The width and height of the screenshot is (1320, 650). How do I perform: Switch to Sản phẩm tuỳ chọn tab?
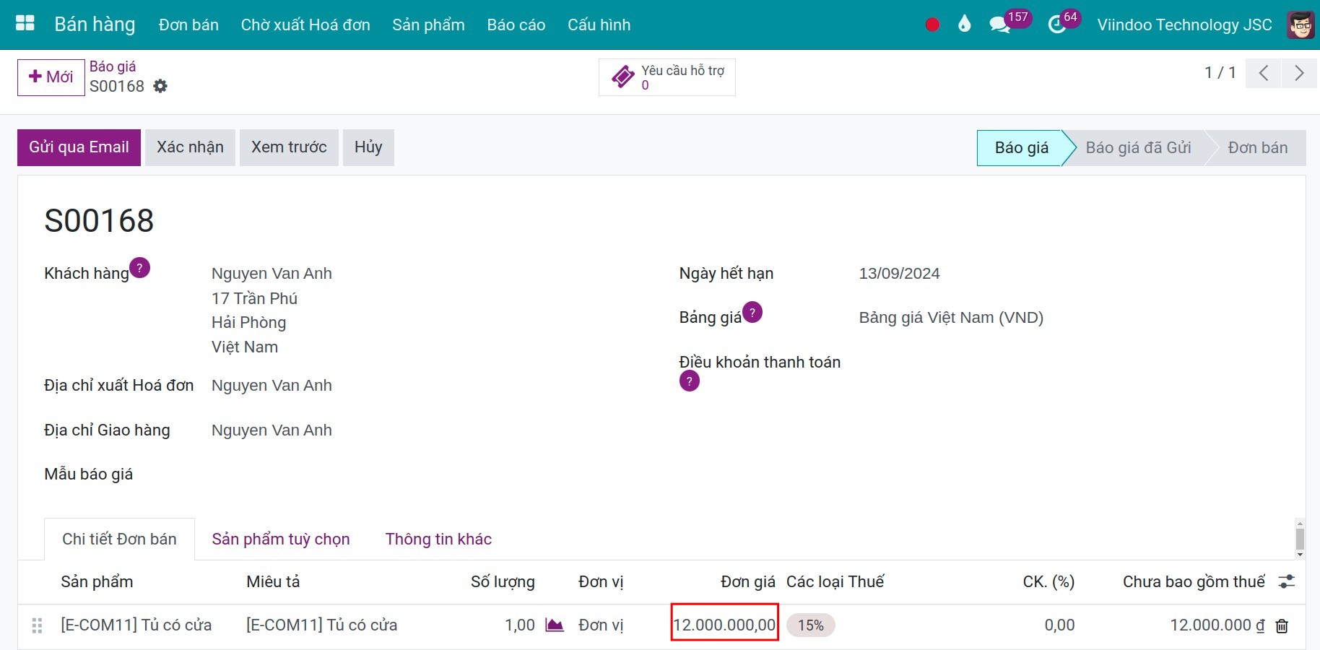281,539
